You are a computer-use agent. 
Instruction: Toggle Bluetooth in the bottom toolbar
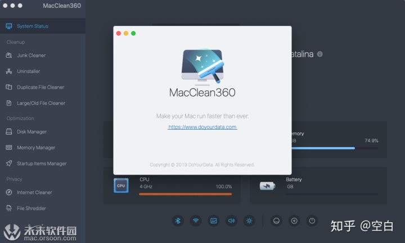pyautogui.click(x=178, y=221)
